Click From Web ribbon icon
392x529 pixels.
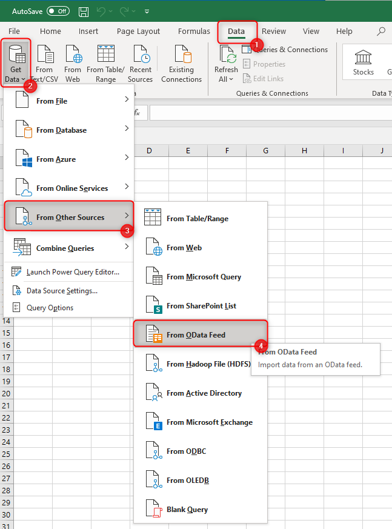[x=73, y=64]
